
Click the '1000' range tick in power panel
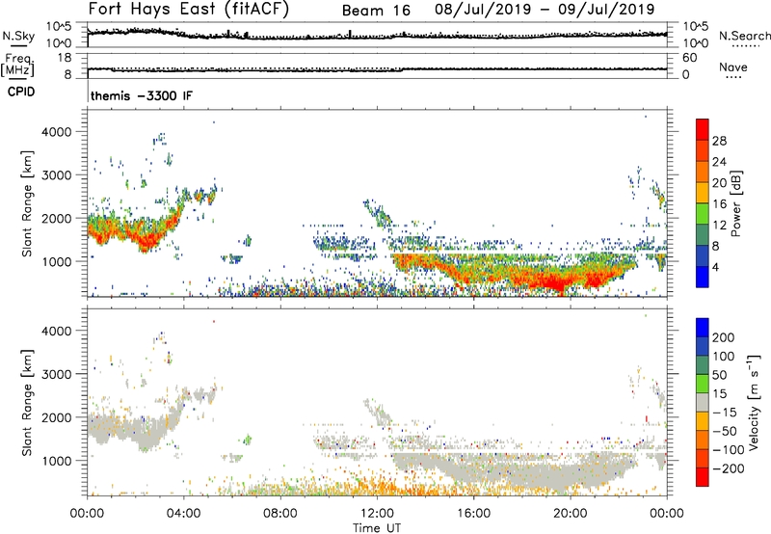(x=57, y=261)
